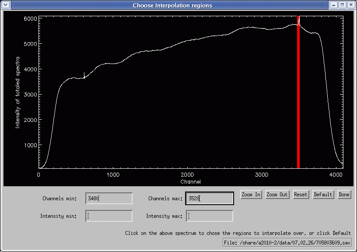Choose the Default interpolation regions
Viewport: 357px width, 252px height.
[323, 195]
